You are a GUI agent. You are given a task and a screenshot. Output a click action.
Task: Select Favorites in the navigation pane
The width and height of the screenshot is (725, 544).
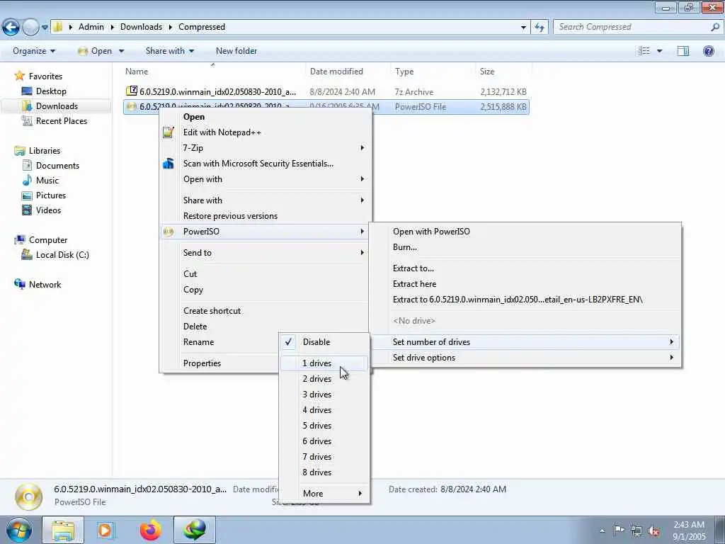coord(45,76)
